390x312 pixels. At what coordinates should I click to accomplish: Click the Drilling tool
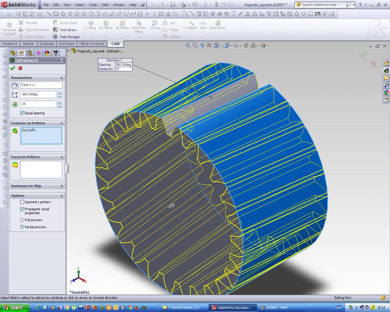click(91, 25)
